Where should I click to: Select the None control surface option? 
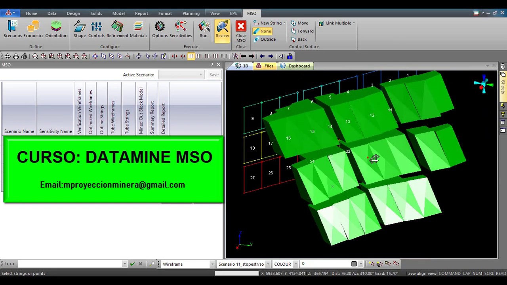262,31
